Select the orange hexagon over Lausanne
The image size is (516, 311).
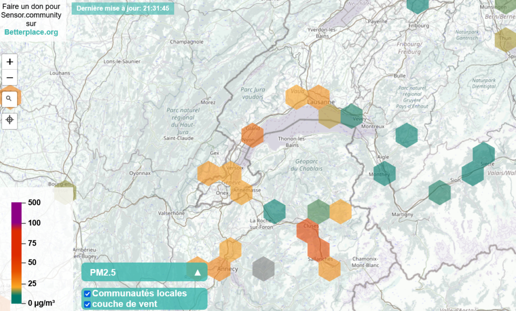click(318, 97)
